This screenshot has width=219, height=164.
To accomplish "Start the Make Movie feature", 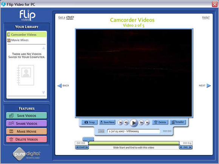I will (x=26, y=131).
